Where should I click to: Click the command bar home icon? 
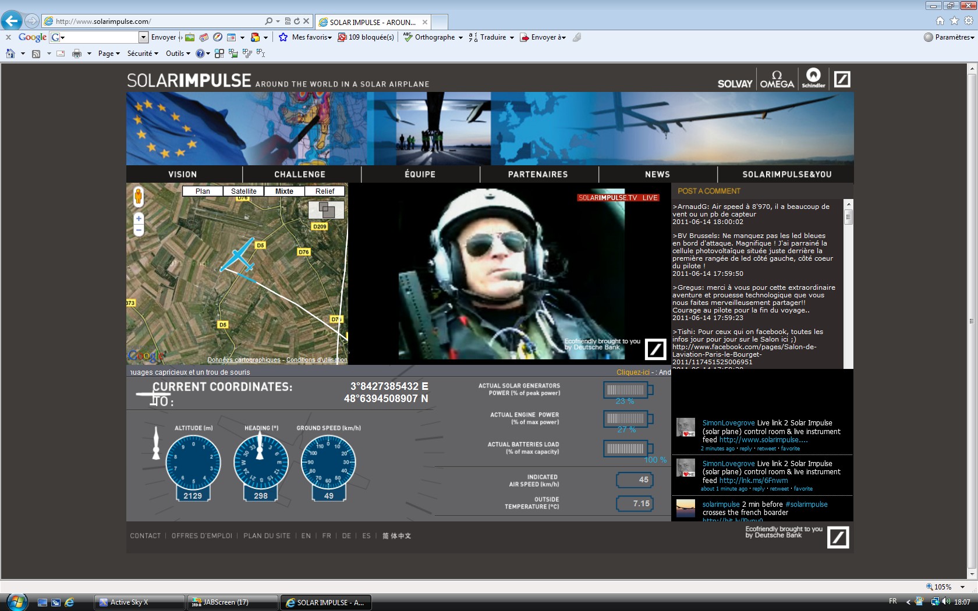pos(10,54)
